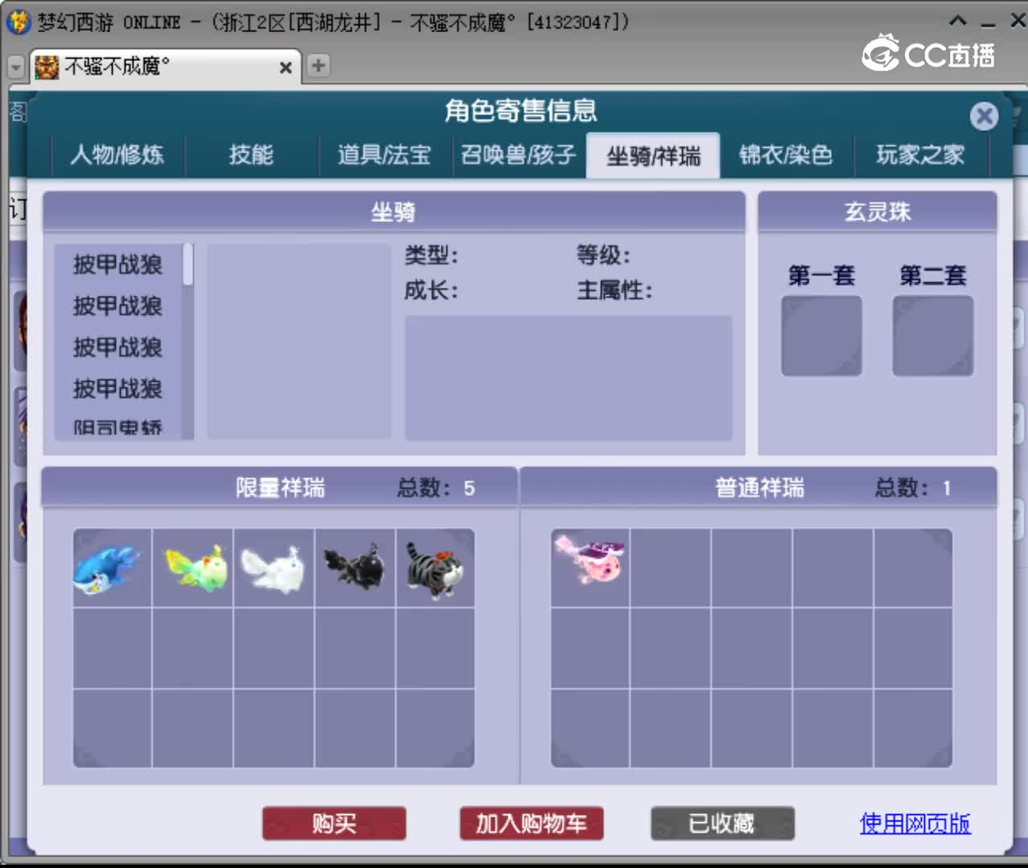Click the 限量祥瑞 总数 header

(279, 488)
